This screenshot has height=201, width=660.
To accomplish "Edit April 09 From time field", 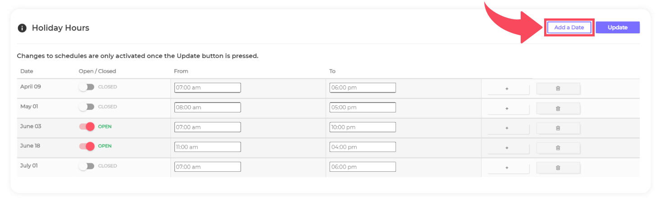I will pos(207,88).
